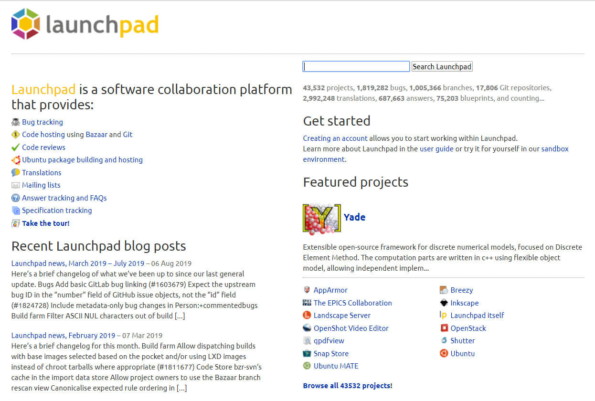The image size is (595, 401).
Task: Open The EPICS Collaboration link
Action: click(x=353, y=303)
